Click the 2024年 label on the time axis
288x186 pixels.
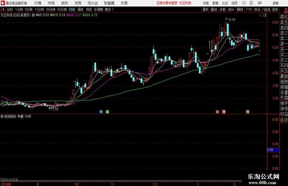click(6, 184)
